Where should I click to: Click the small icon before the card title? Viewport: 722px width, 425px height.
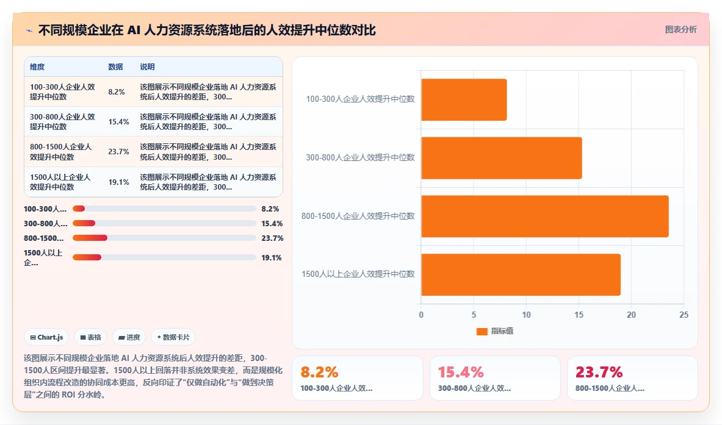point(29,31)
